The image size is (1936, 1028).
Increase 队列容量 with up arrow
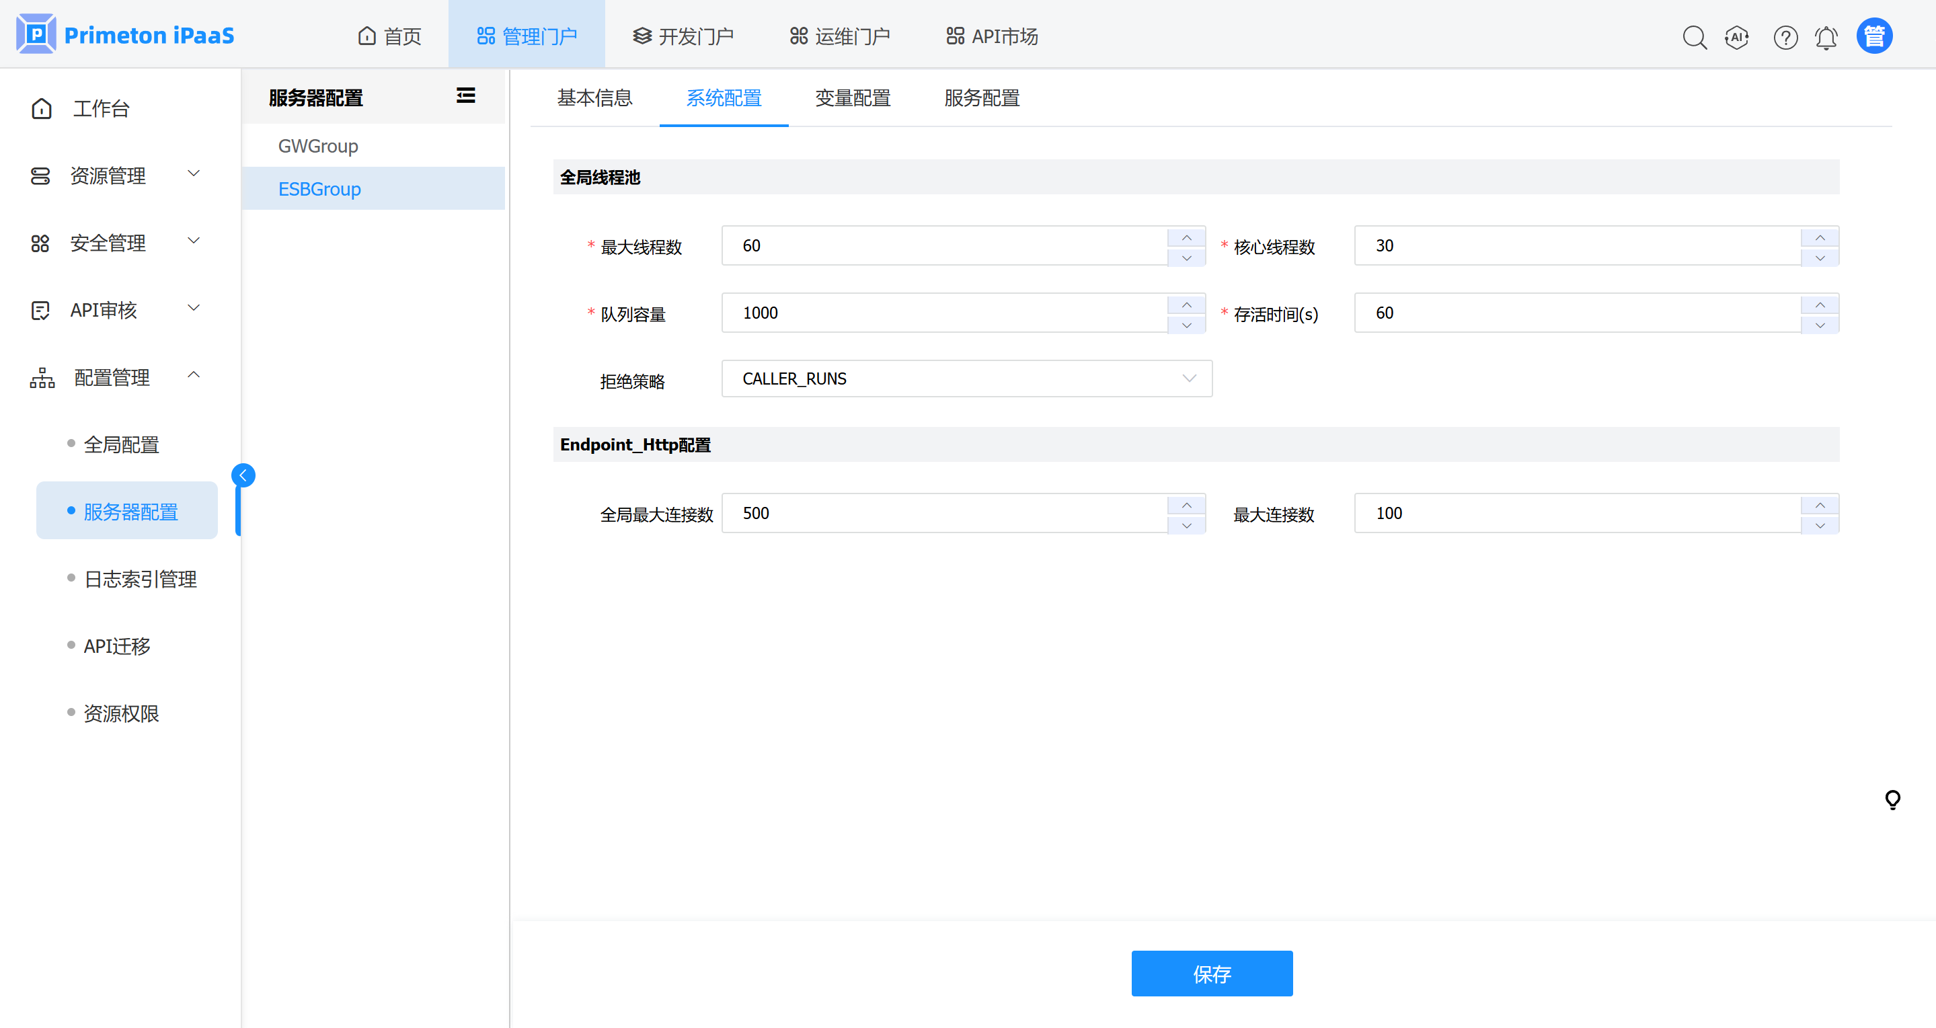(1186, 305)
